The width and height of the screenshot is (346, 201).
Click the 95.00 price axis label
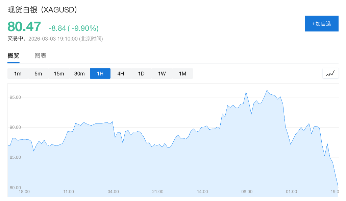(16, 97)
